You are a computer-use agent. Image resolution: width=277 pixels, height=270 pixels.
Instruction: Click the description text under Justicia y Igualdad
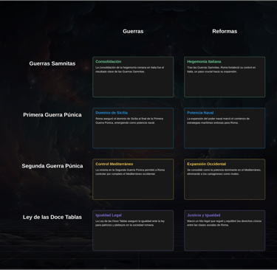(224, 223)
